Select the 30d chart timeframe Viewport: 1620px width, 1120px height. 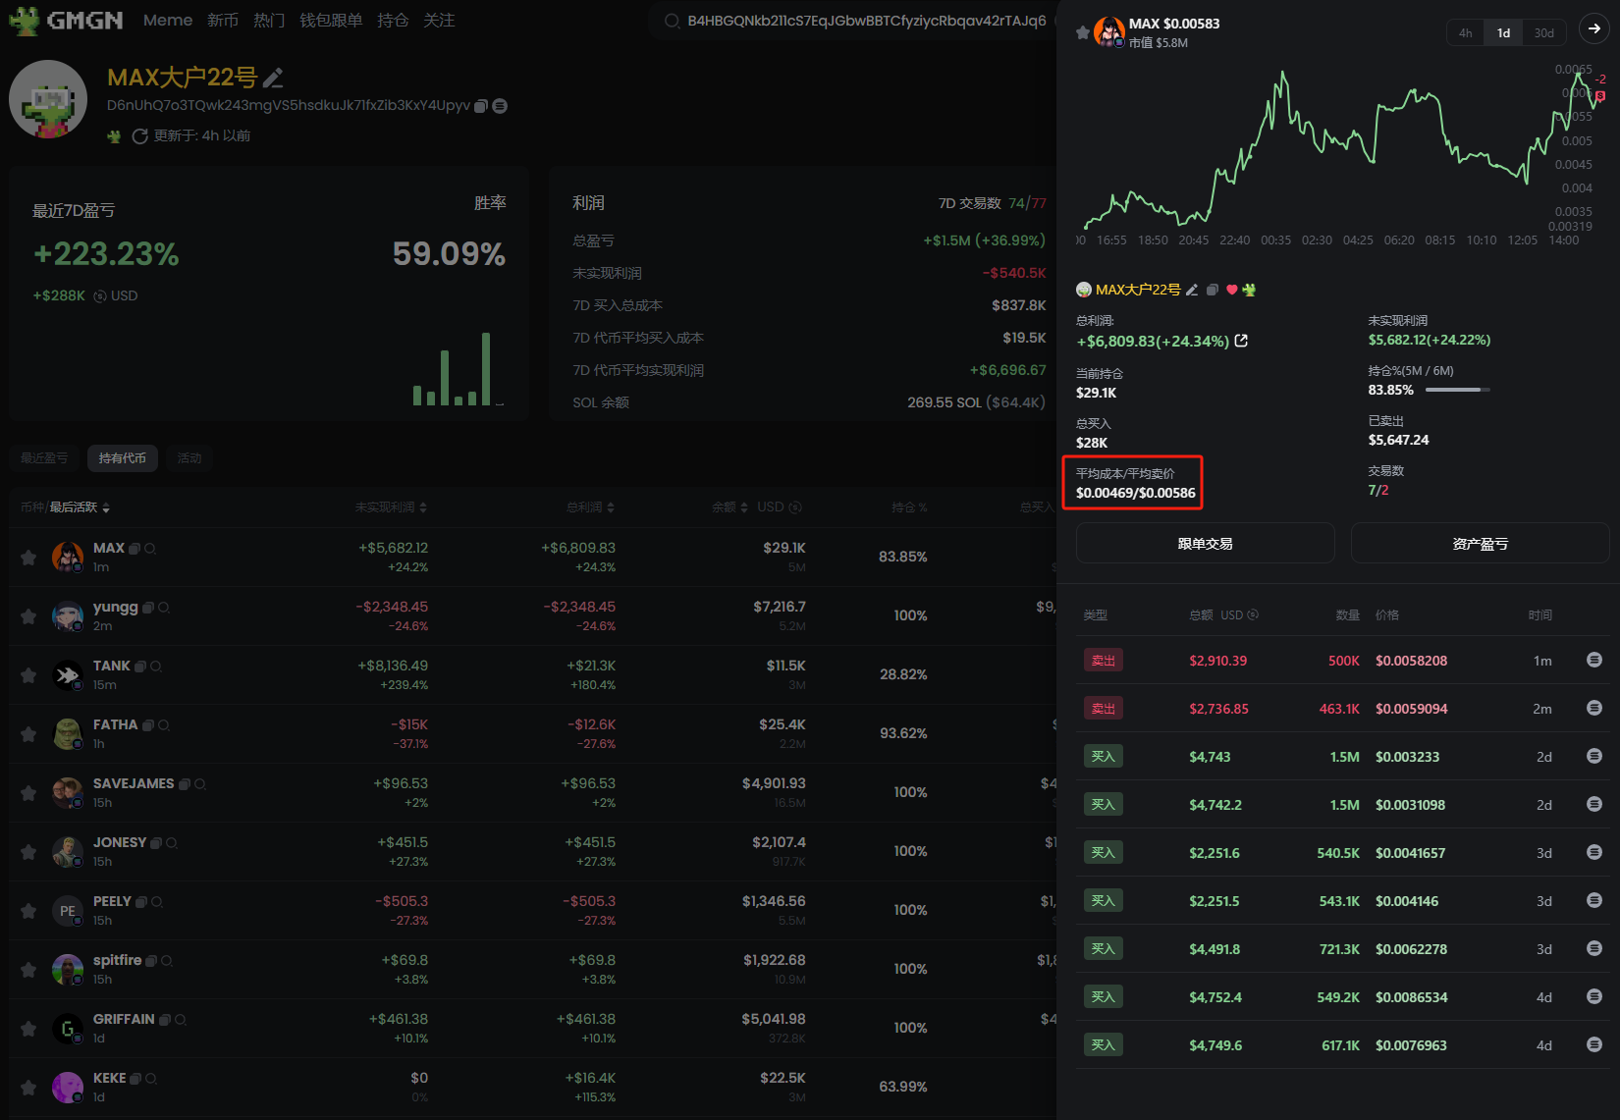coord(1543,32)
